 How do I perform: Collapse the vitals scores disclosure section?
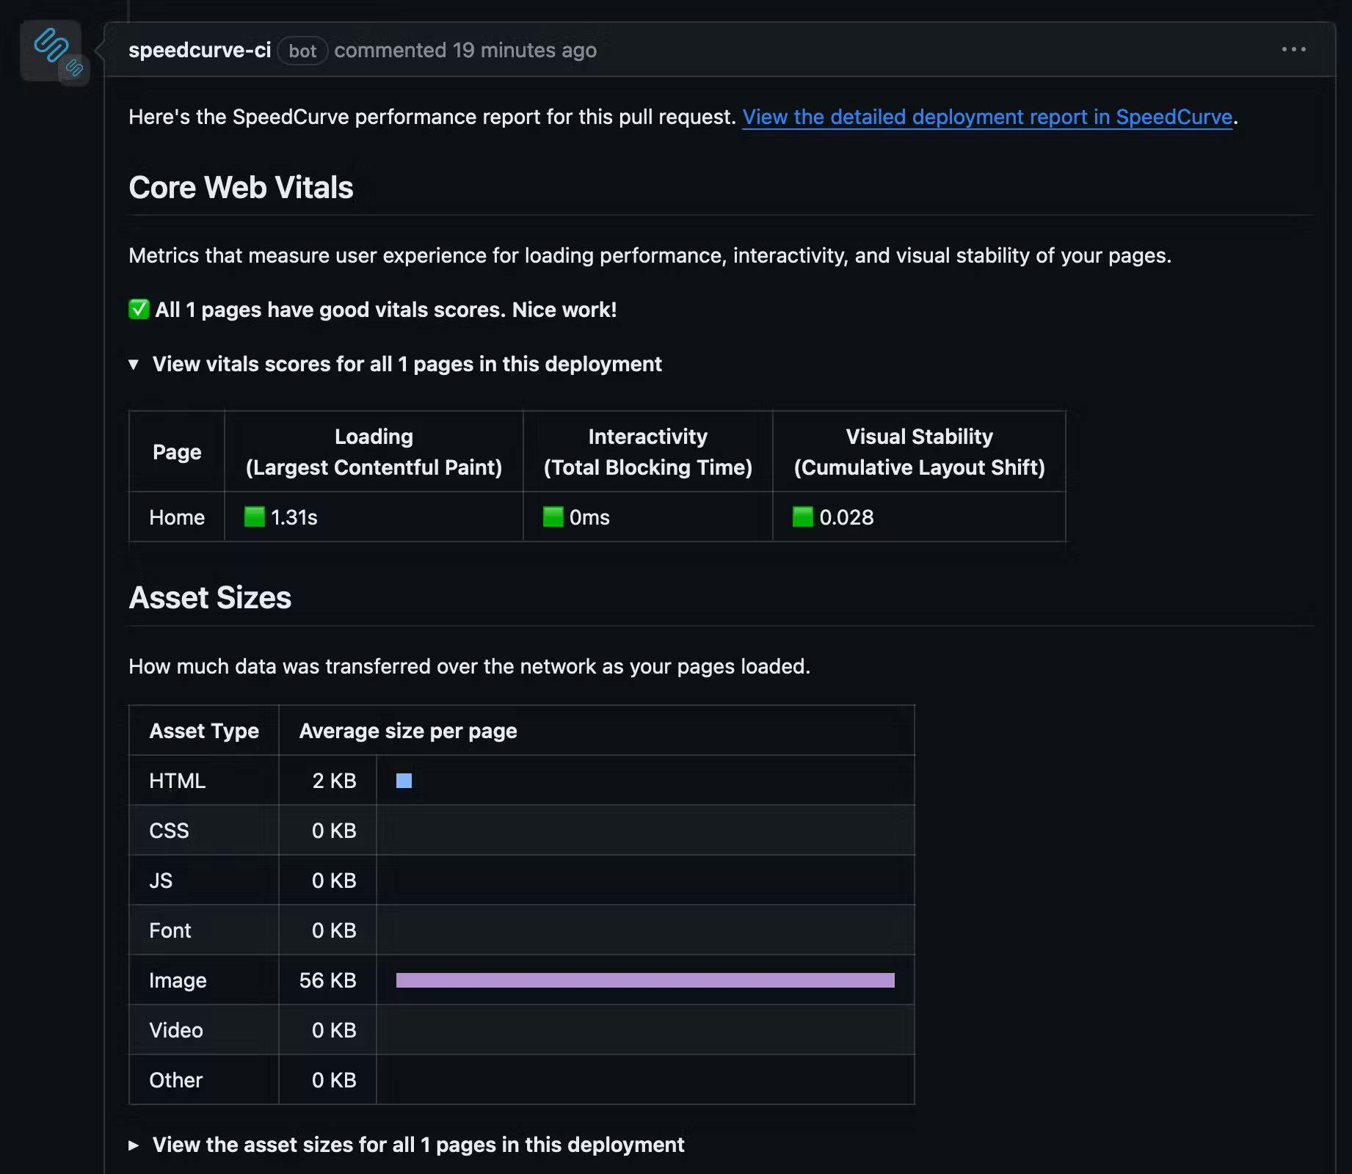coord(407,364)
